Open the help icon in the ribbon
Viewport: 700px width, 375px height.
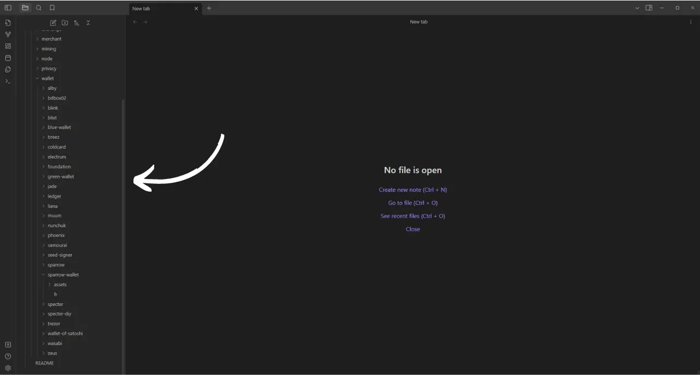click(8, 356)
